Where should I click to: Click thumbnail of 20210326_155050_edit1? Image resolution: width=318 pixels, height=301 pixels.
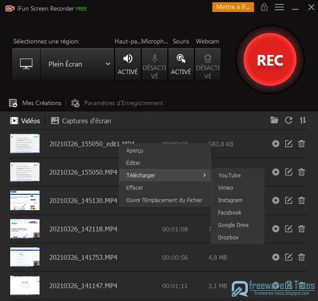(25, 144)
